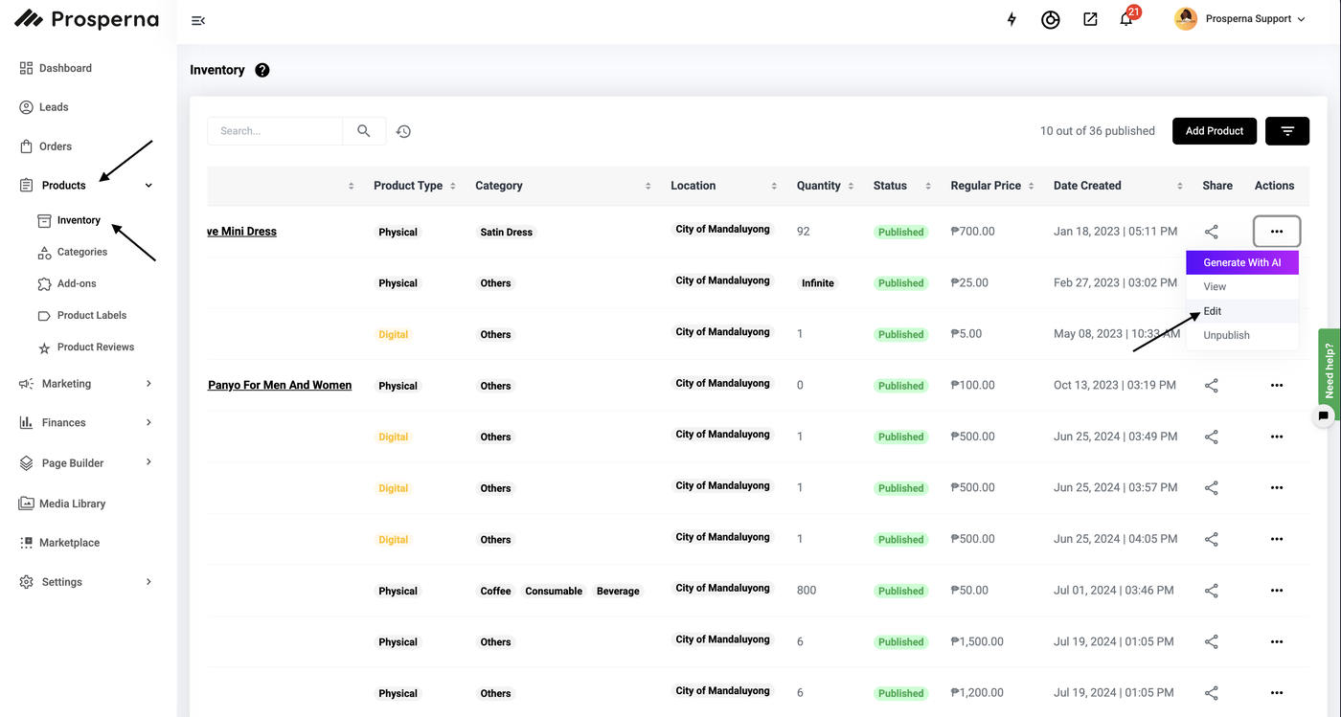Open the notifications bell icon
This screenshot has width=1341, height=717.
[1126, 19]
